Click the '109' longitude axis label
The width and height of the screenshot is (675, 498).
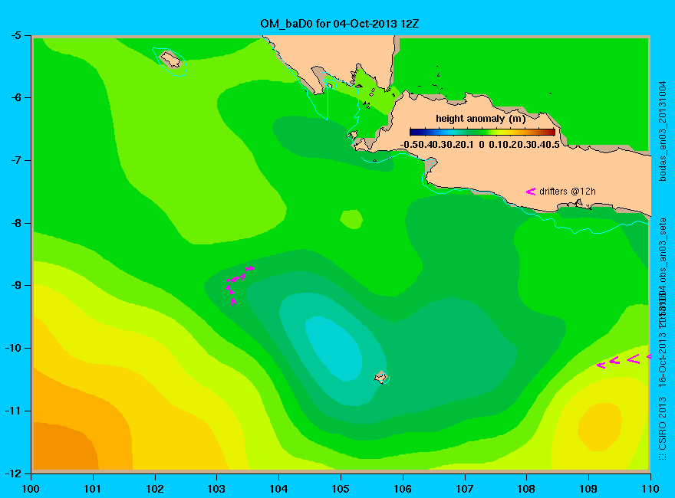pos(588,489)
